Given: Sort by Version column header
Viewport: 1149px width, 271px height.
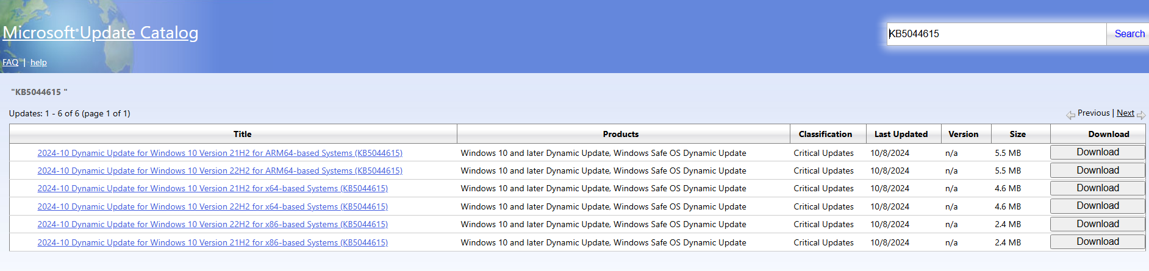Looking at the screenshot, I should tap(963, 134).
